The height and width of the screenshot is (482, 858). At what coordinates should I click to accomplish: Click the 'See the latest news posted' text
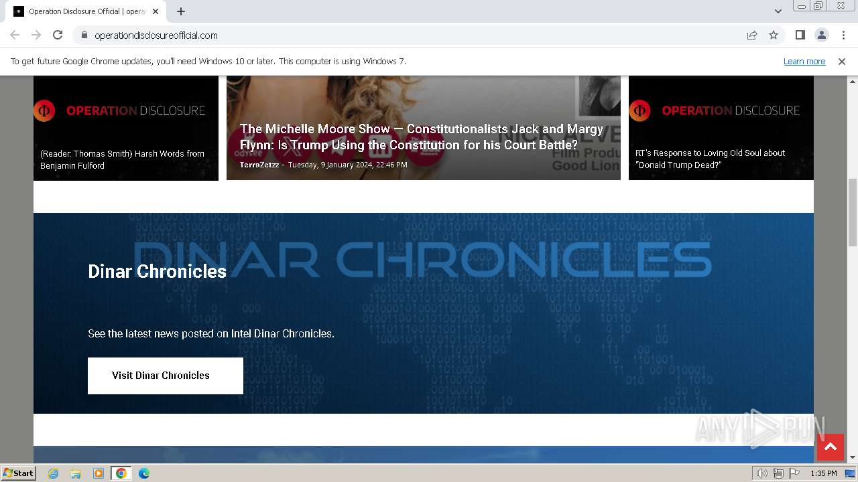point(211,333)
